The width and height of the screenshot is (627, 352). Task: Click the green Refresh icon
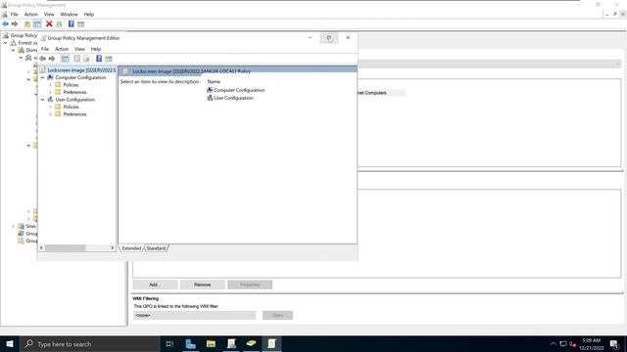tap(59, 23)
